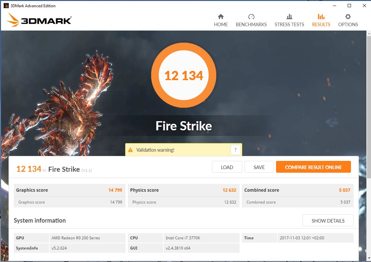This screenshot has width=371, height=262.
Task: Click the Home house icon
Action: tap(221, 16)
